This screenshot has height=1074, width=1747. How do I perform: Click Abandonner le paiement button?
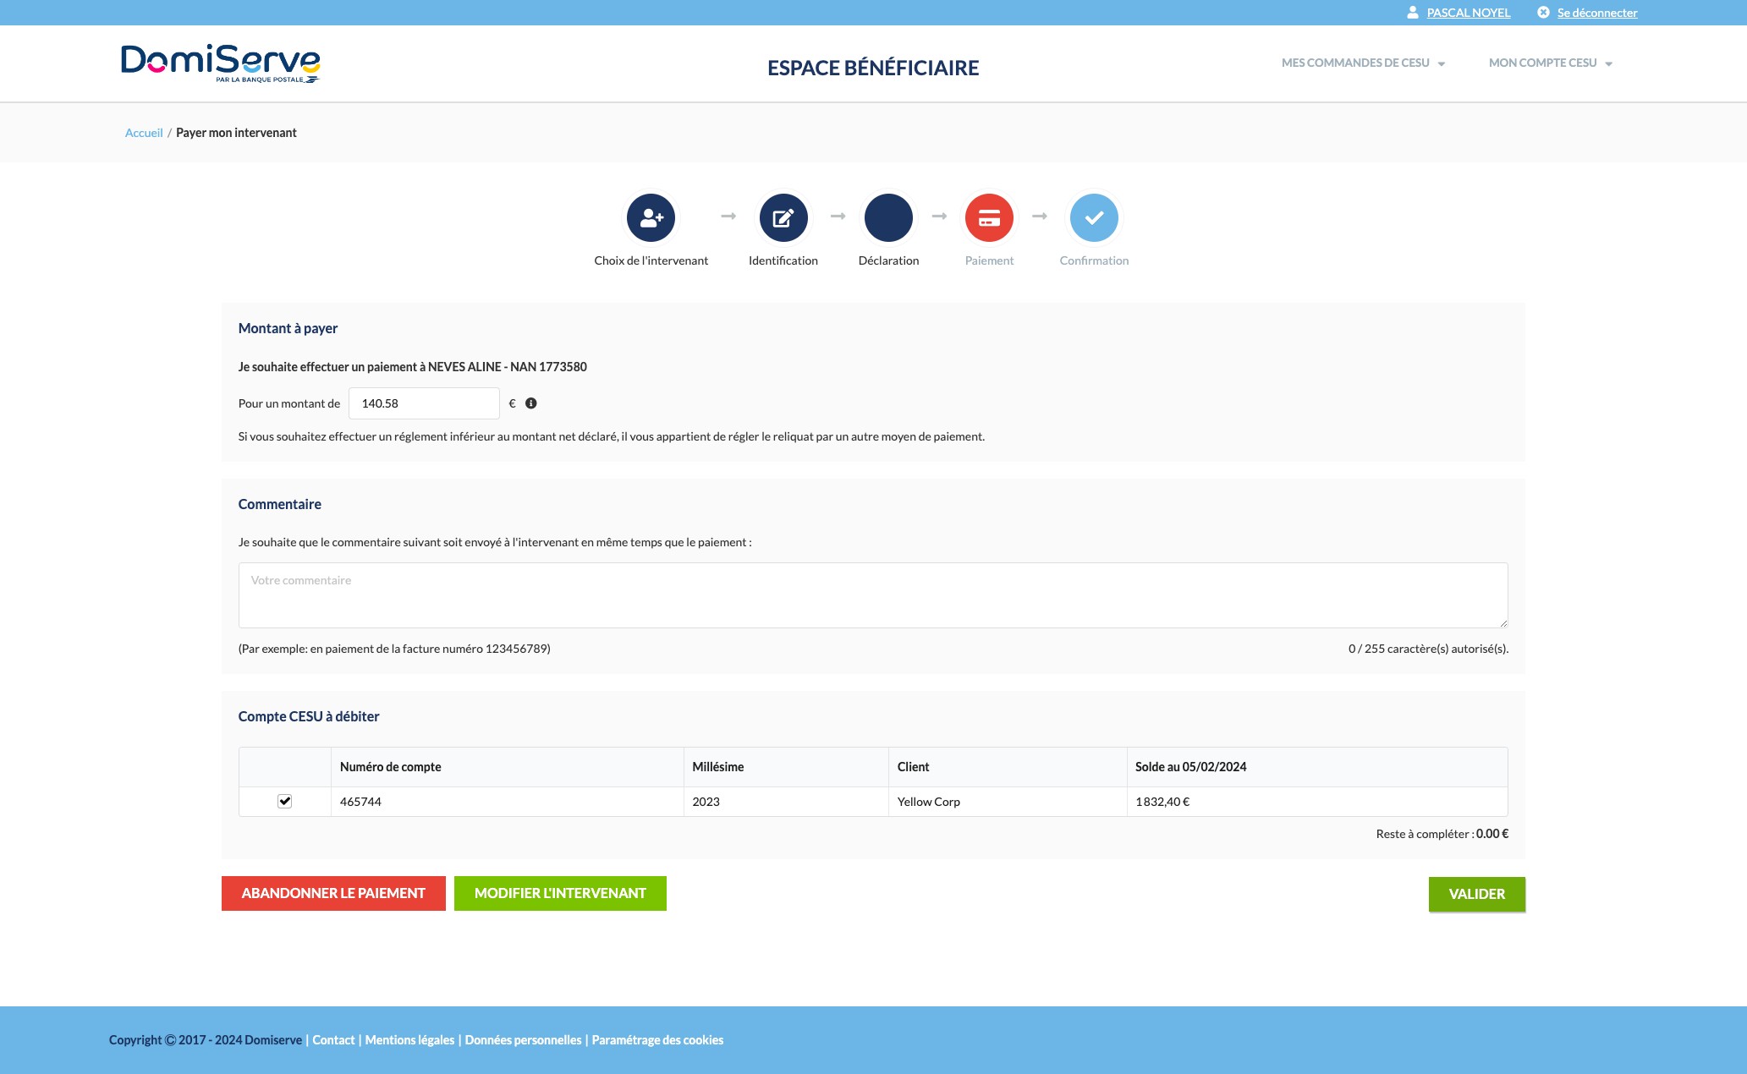point(333,893)
